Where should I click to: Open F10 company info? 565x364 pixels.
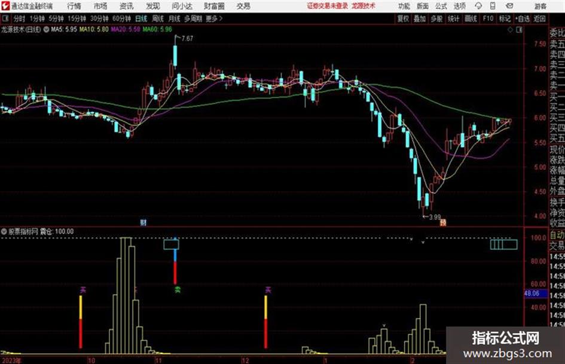tap(488, 19)
